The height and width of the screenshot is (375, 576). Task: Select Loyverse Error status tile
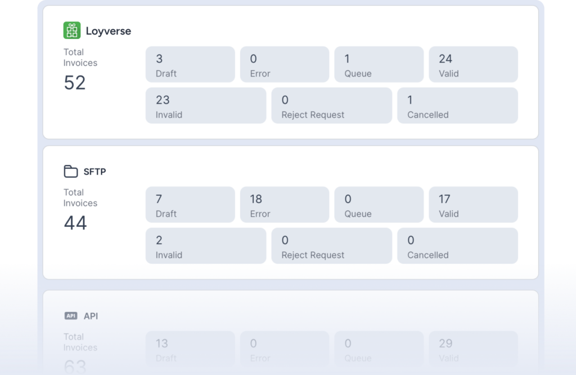(x=285, y=65)
